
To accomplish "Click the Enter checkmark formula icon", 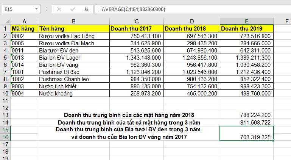I will [72, 9].
